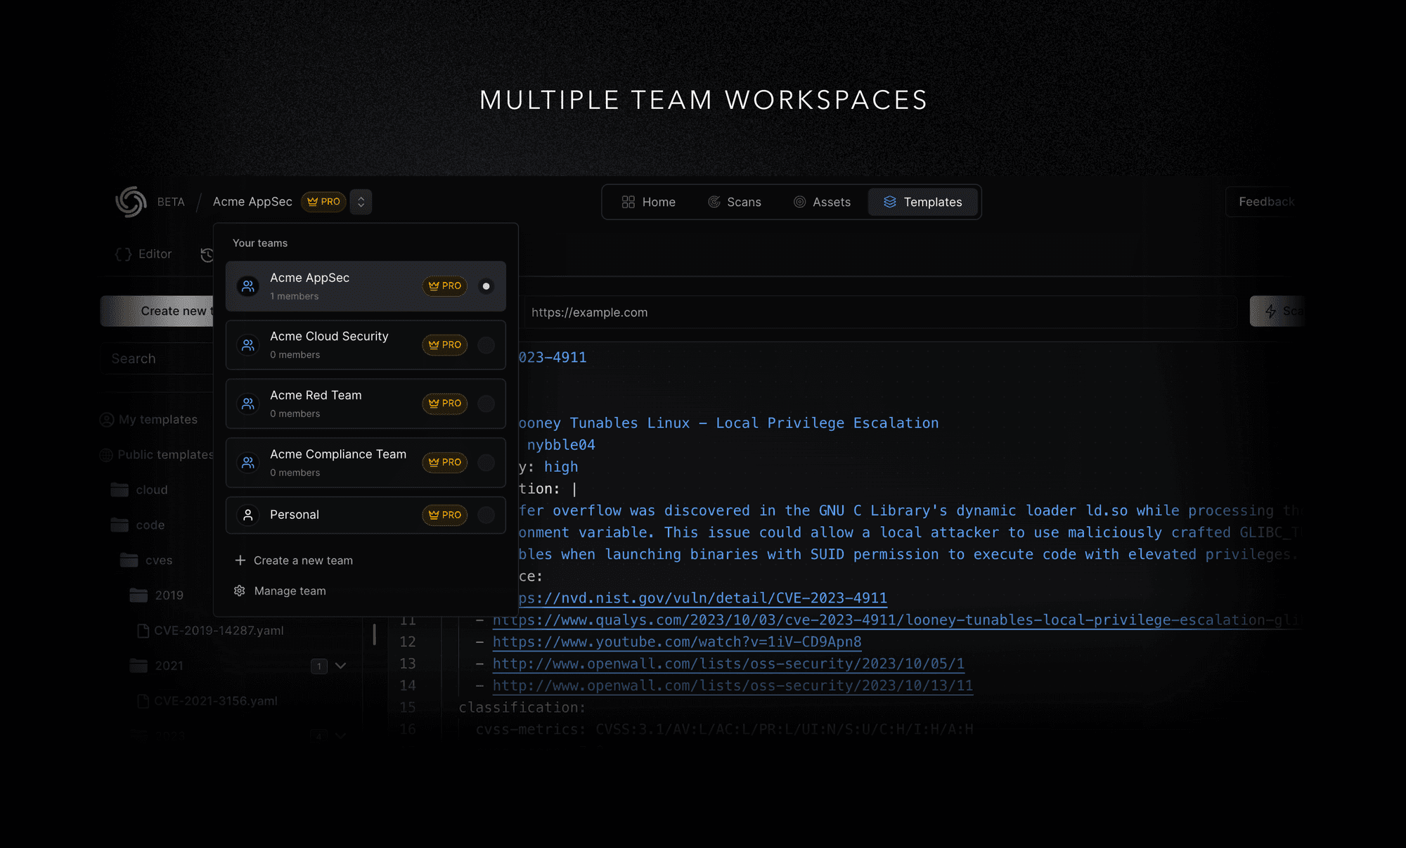
Task: Toggle the 2021 folder chevron
Action: pyautogui.click(x=341, y=666)
